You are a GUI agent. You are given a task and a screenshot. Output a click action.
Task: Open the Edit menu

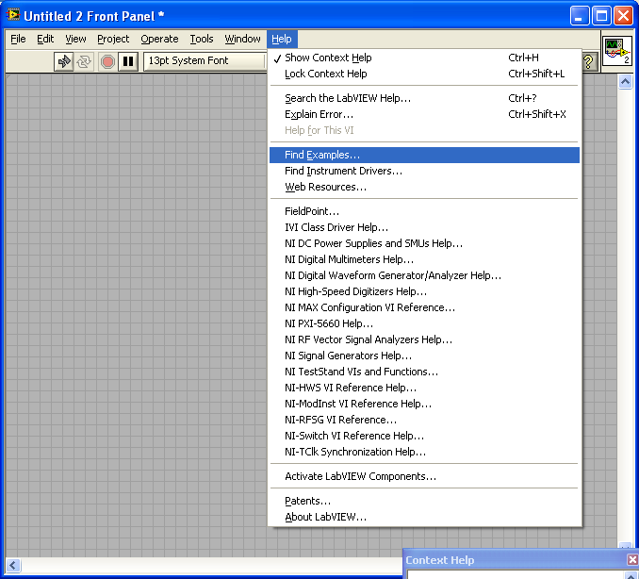[45, 39]
